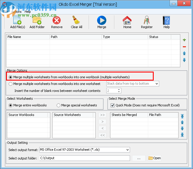
Task: Sort by Status column header
Action: point(159,37)
